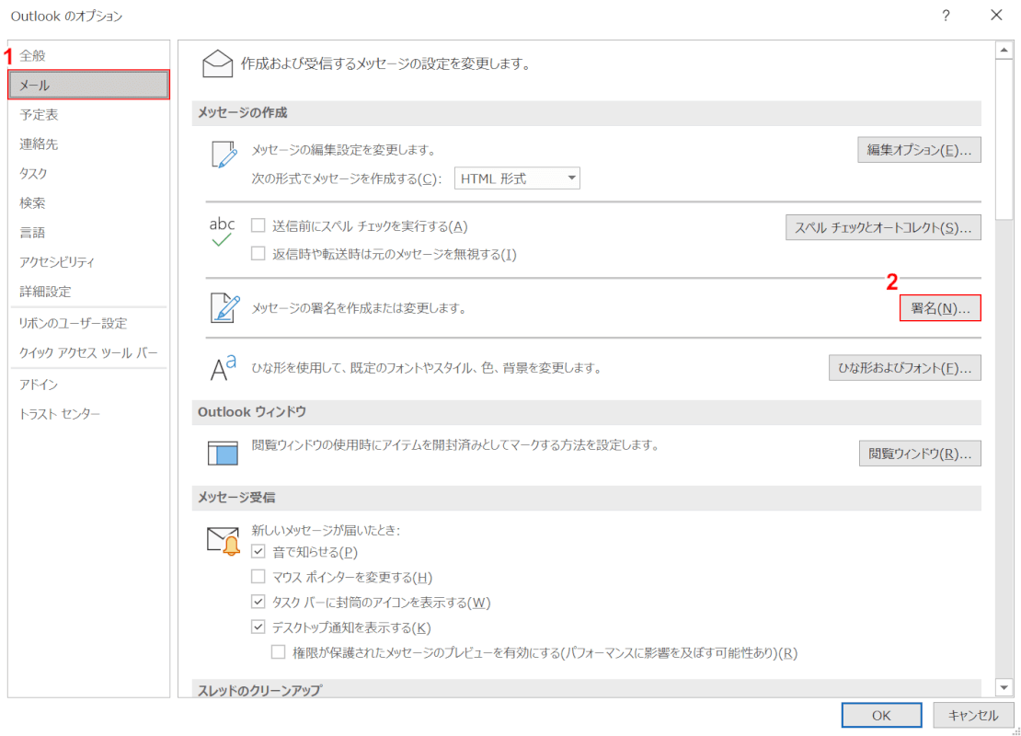Click 編集オプション(E)... button
1021x736 pixels.
tap(919, 150)
